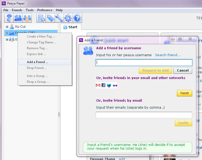This screenshot has height=160, width=202.
Task: Click the blue two-person friends toolbar icon
Action: point(18,18)
